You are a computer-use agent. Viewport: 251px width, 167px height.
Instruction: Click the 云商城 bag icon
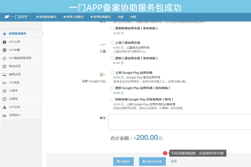(x=4, y=99)
